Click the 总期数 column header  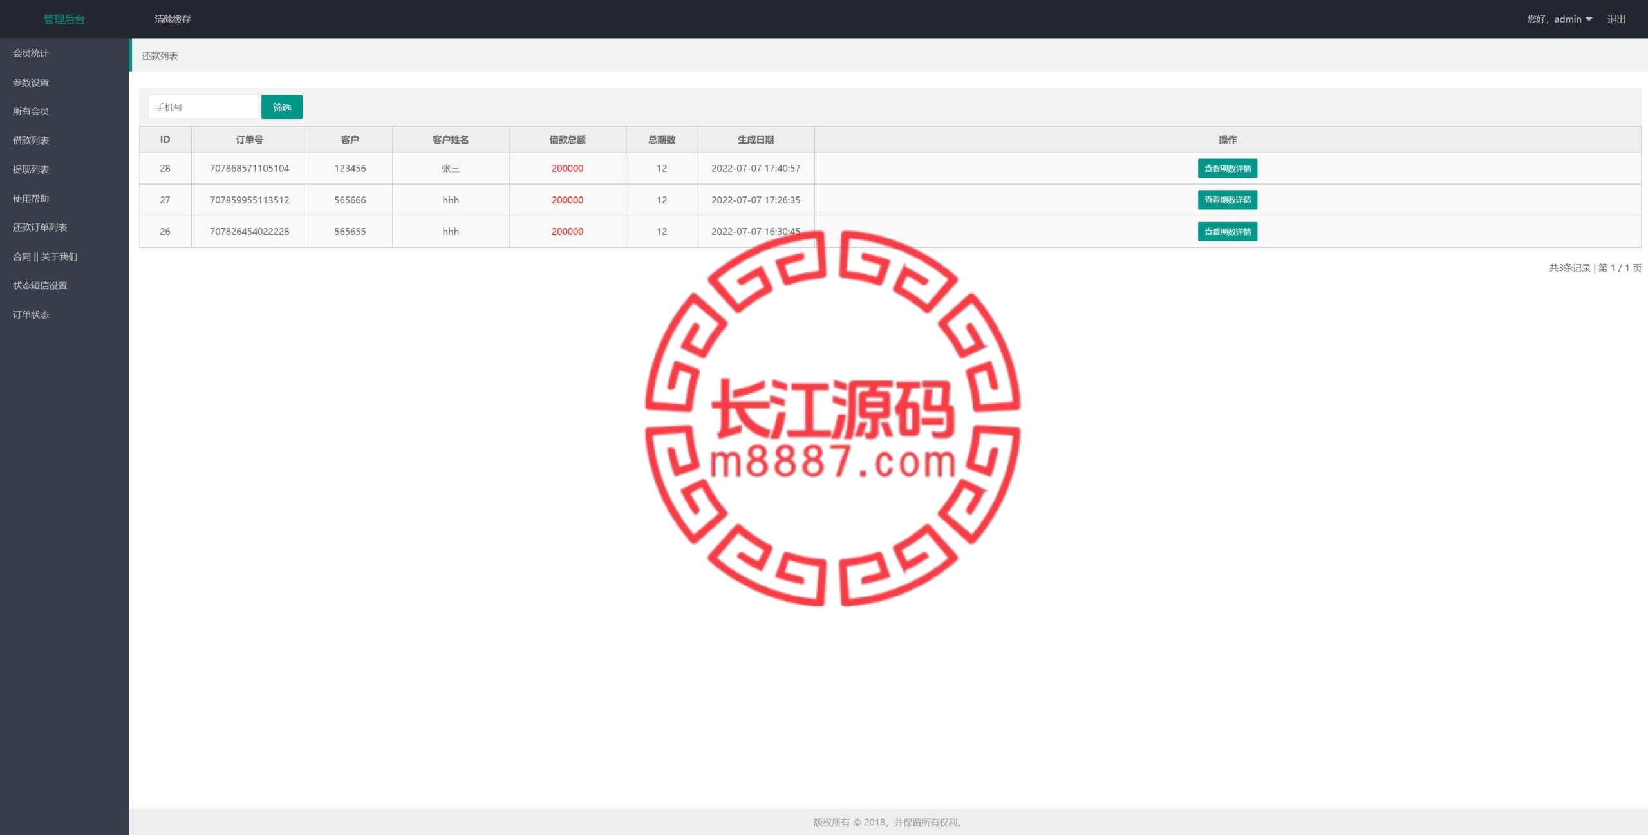(662, 140)
